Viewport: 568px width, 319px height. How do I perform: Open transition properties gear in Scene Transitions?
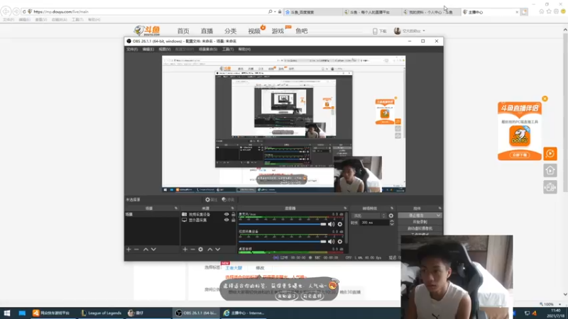(391, 216)
